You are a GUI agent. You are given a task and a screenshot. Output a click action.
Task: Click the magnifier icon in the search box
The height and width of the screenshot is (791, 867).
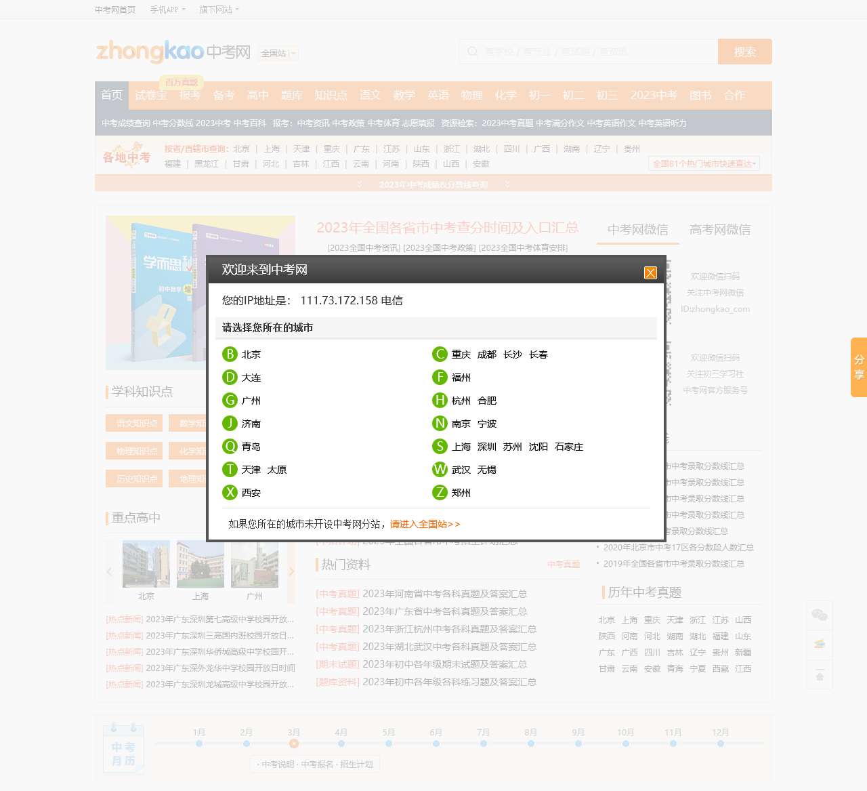[473, 52]
